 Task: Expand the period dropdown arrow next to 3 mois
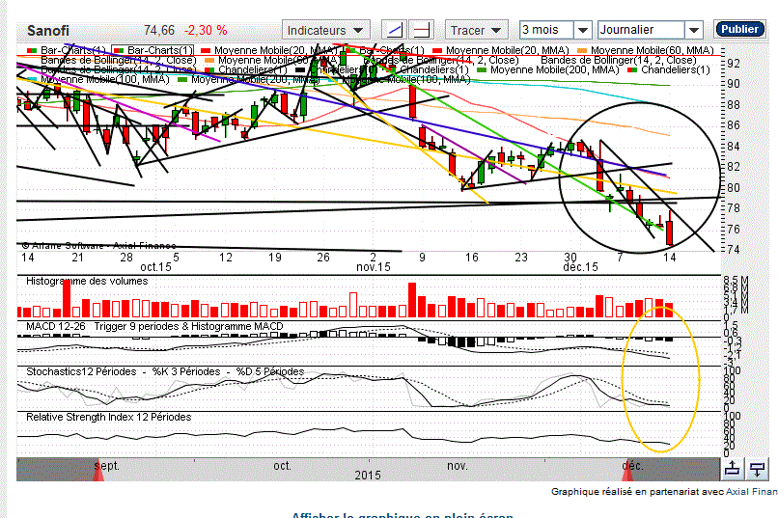coord(583,30)
